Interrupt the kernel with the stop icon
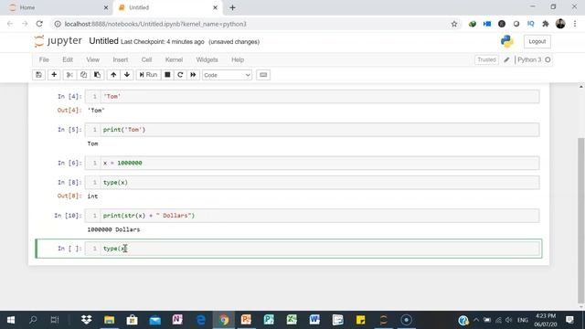The height and width of the screenshot is (329, 585). coord(167,75)
